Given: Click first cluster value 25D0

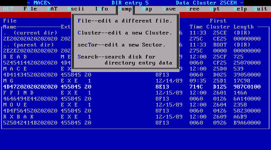Looking at the screenshot, I should click(220, 69).
